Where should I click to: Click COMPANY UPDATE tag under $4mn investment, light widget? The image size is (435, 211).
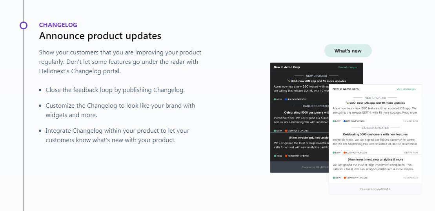click(355, 178)
